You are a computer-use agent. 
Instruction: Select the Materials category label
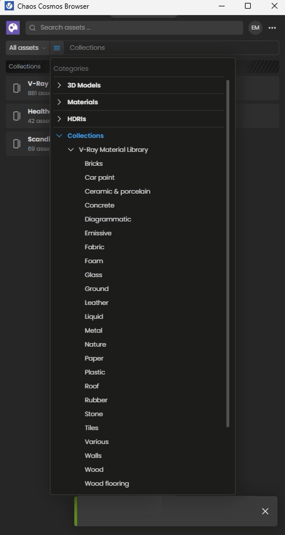pos(83,102)
